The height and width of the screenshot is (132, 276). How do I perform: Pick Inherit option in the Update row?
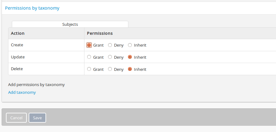pos(130,57)
